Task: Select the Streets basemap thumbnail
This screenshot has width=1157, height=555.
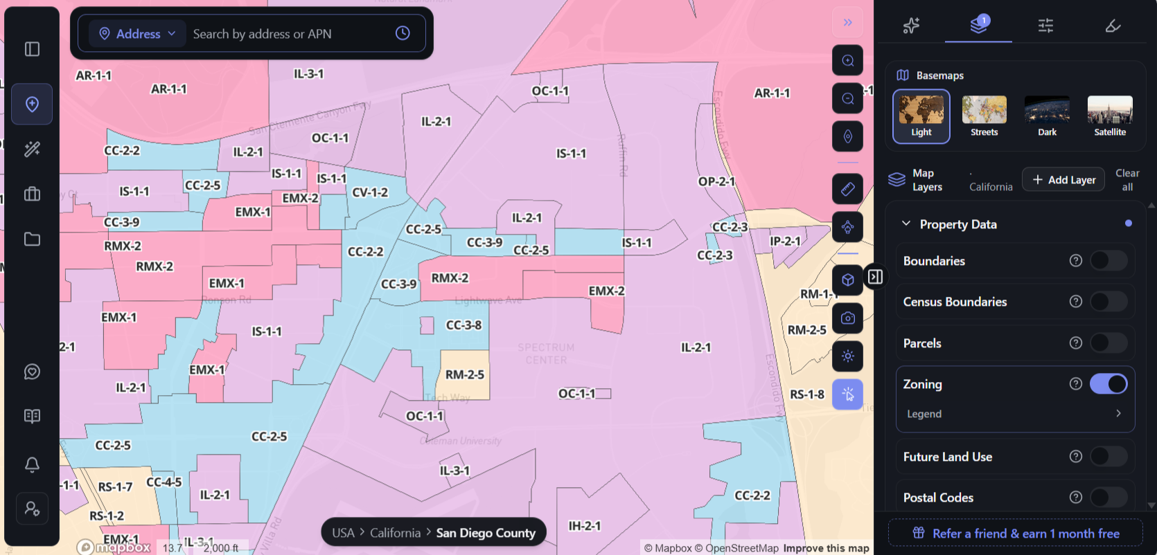Action: tap(984, 116)
